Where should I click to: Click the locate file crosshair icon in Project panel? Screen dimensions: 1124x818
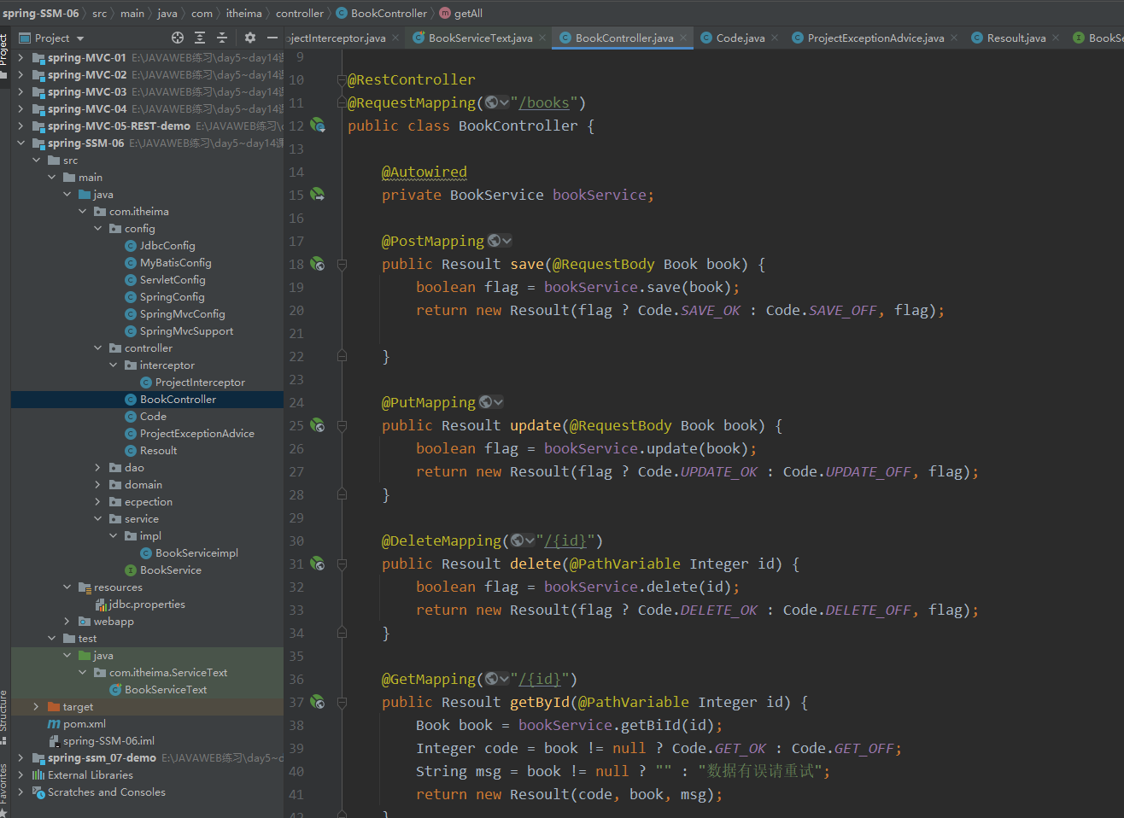(178, 38)
